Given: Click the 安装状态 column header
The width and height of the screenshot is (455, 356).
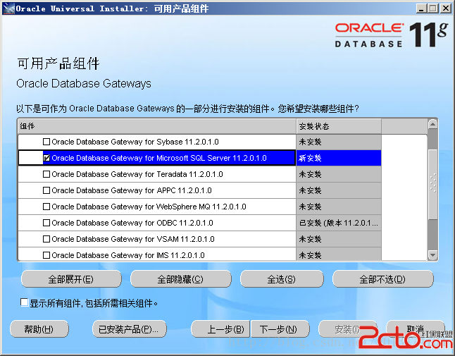Looking at the screenshot, I should pos(339,126).
